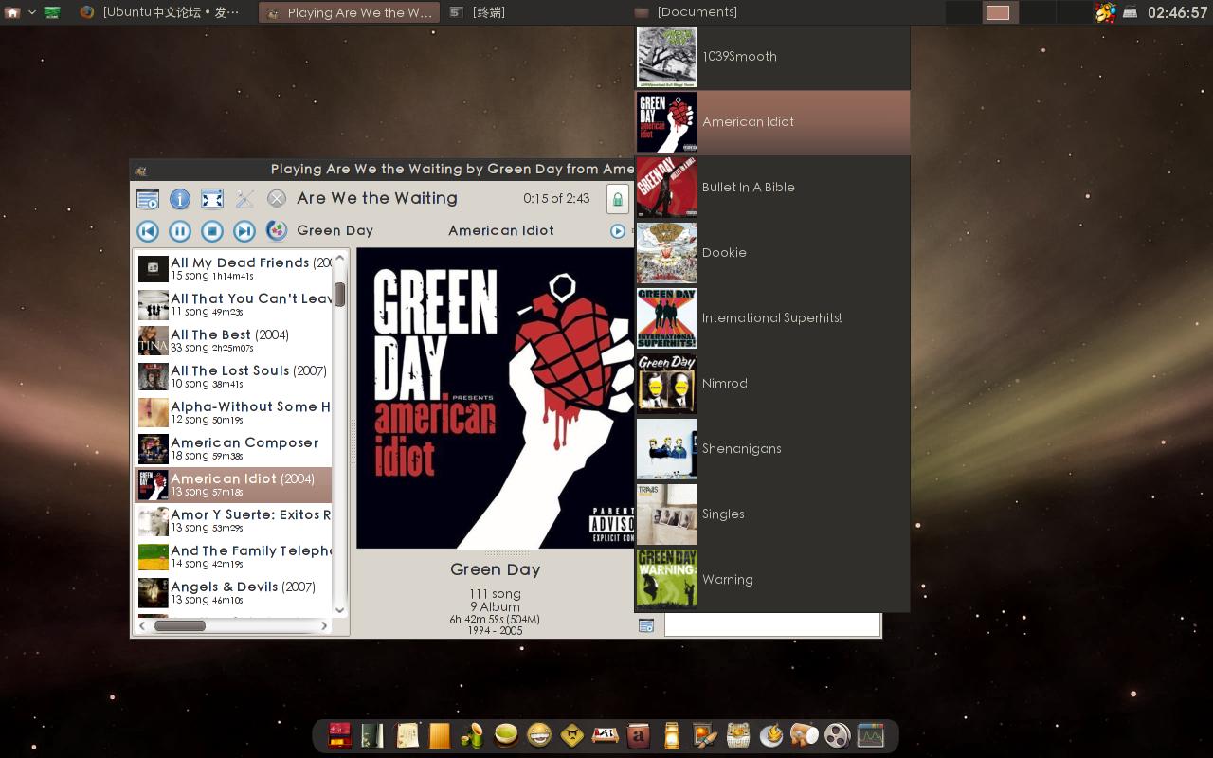Toggle fullscreen mode in the player

[212, 198]
